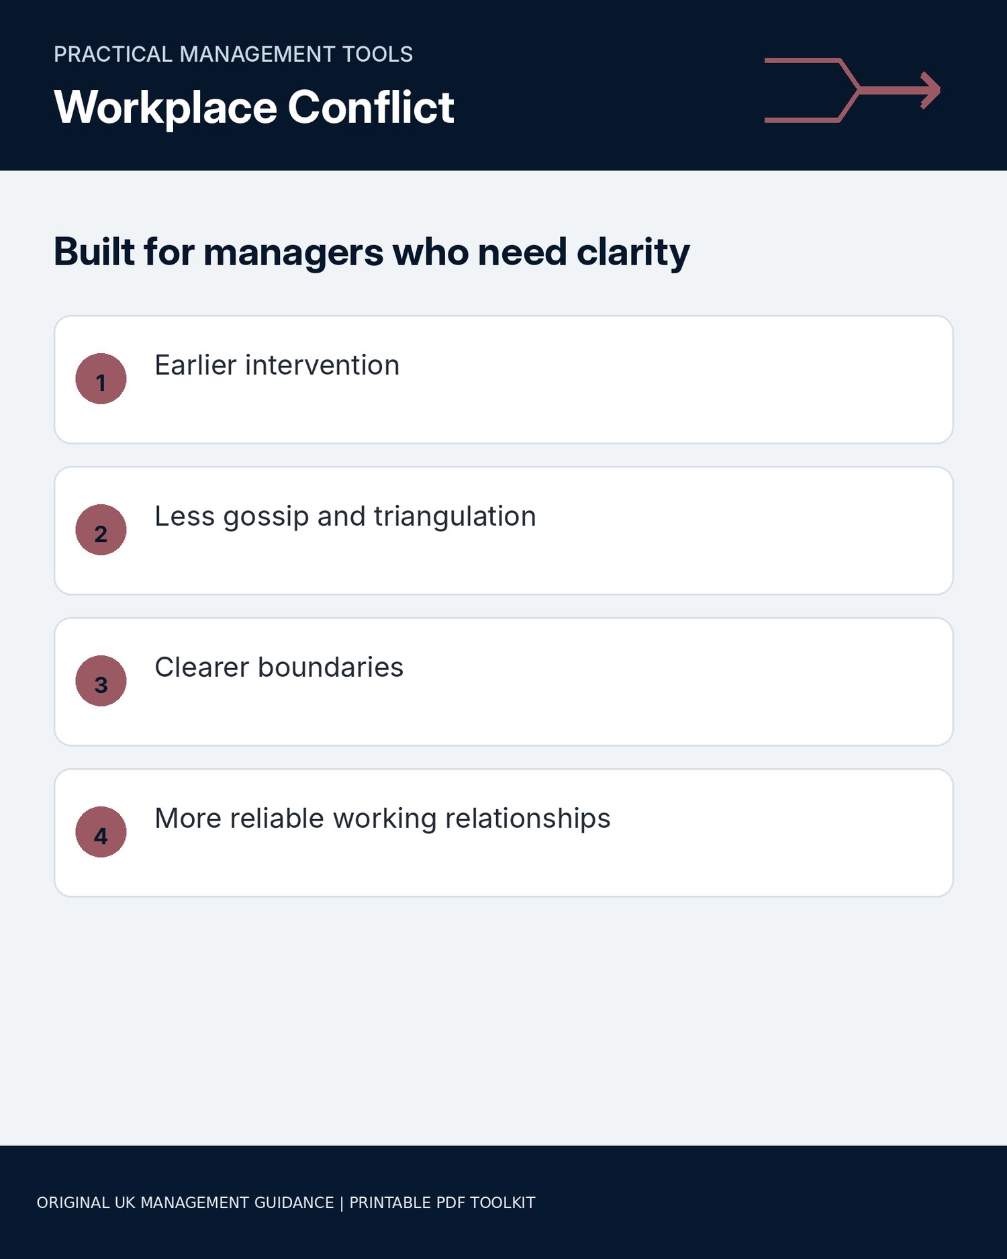Select the number 2 circle badge

pos(101,530)
